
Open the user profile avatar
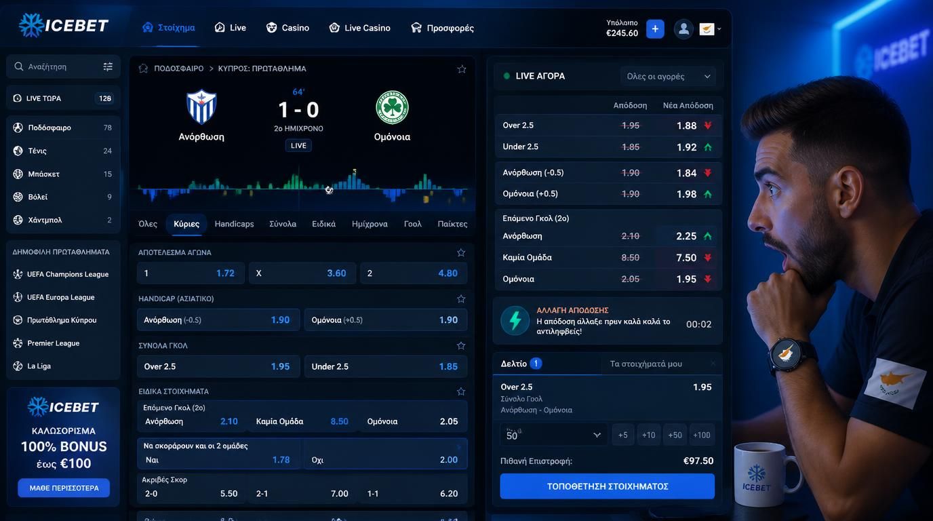(x=683, y=28)
